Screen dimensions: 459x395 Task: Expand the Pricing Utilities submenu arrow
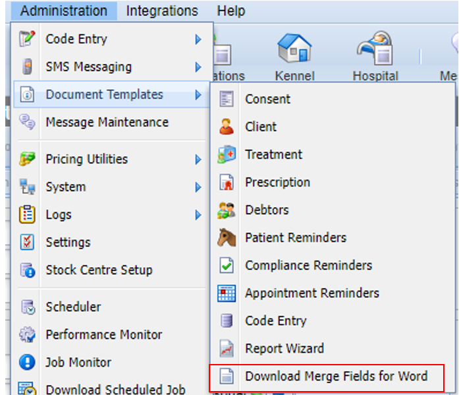click(x=198, y=160)
